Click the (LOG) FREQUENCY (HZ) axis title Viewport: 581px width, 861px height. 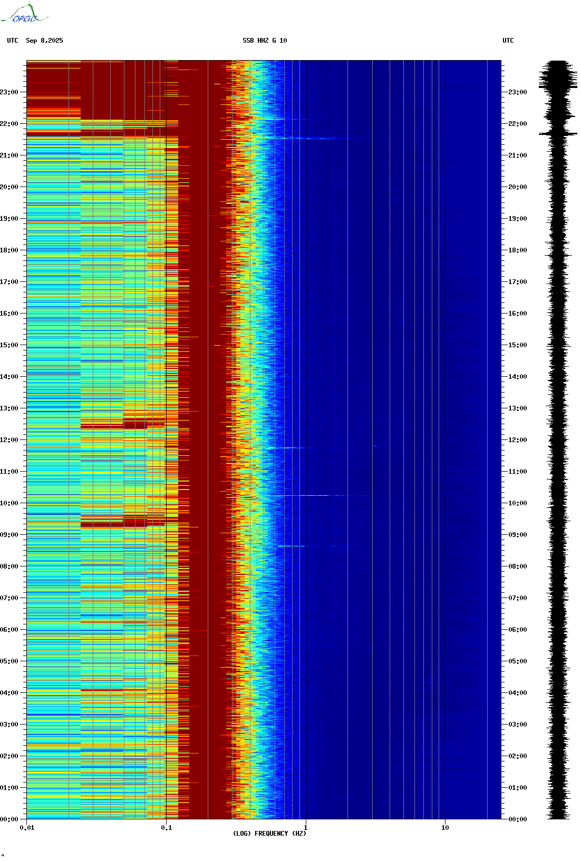tap(269, 834)
